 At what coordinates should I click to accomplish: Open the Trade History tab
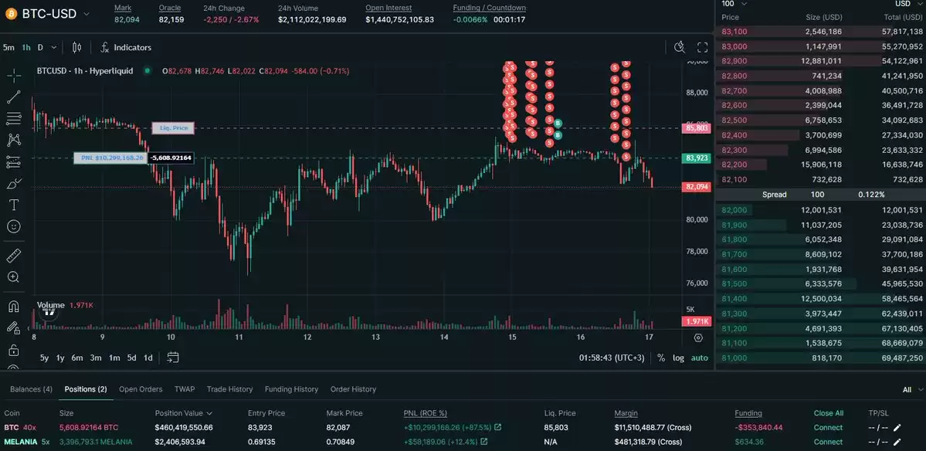click(x=229, y=389)
